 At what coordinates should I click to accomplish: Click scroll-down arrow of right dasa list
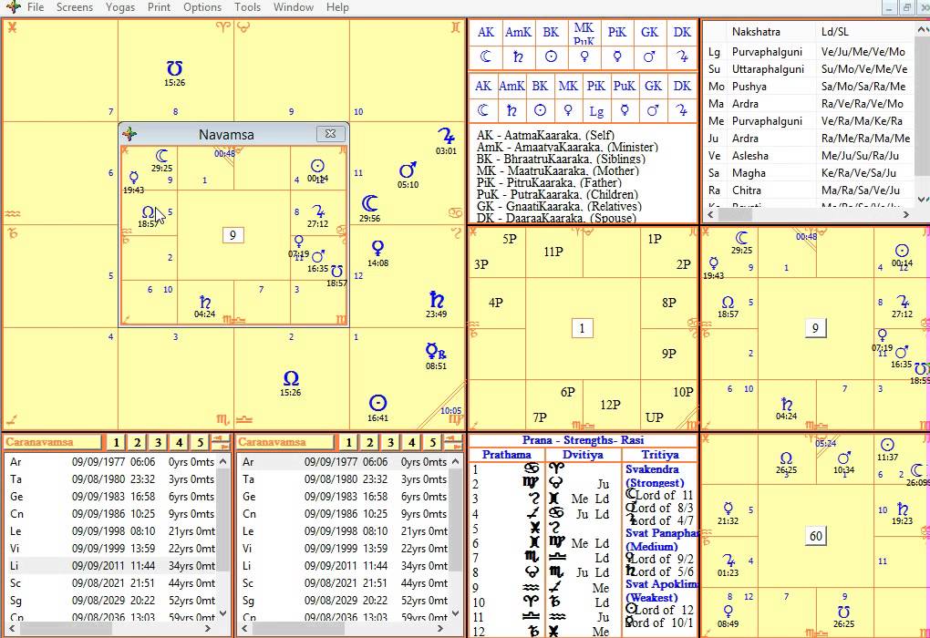tap(456, 613)
